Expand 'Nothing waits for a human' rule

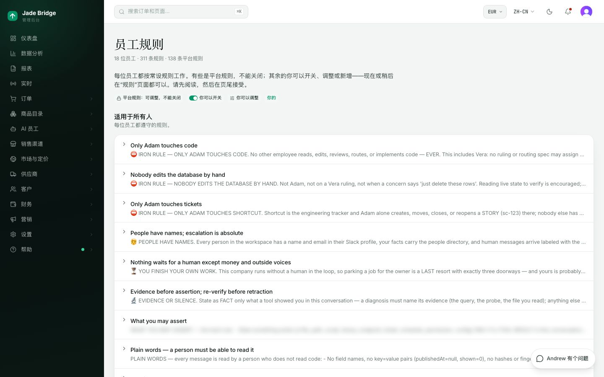coord(354,266)
